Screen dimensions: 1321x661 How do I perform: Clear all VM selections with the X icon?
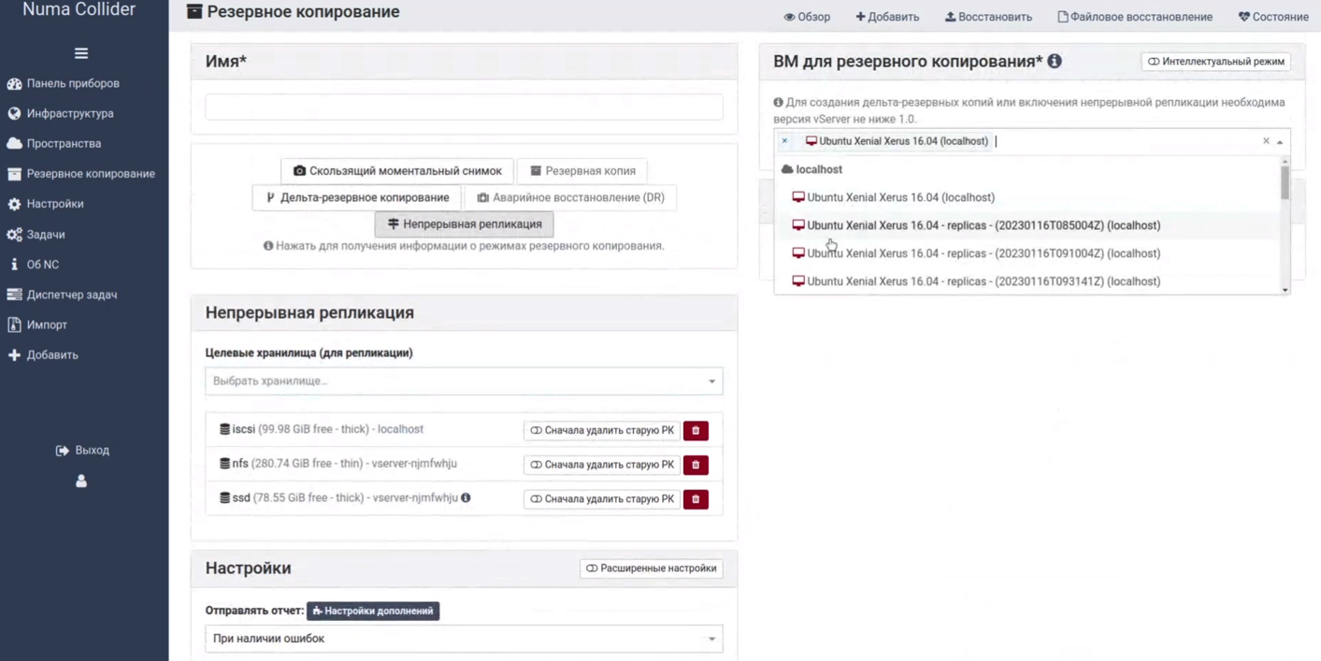click(x=1266, y=141)
